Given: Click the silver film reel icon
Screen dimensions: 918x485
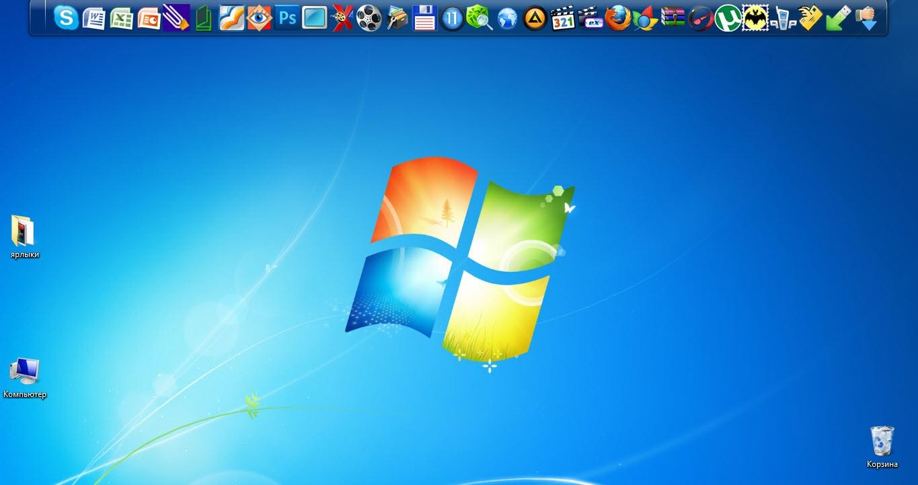Looking at the screenshot, I should [369, 17].
